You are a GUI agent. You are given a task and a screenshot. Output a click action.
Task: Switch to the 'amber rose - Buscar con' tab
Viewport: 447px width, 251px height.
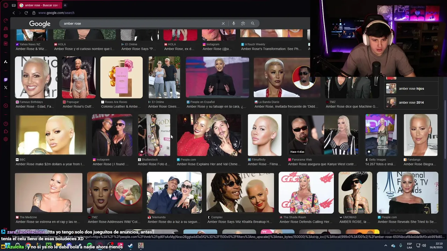39,5
